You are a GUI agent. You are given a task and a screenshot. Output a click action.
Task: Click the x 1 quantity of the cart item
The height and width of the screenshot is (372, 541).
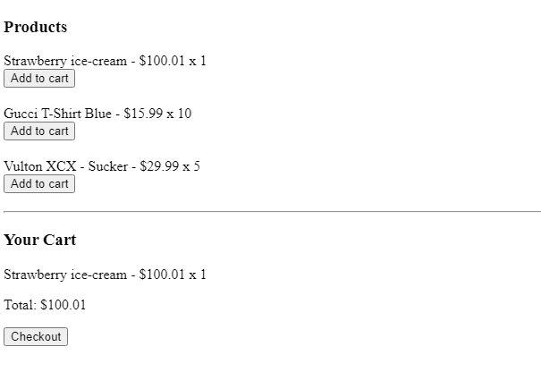(x=198, y=275)
